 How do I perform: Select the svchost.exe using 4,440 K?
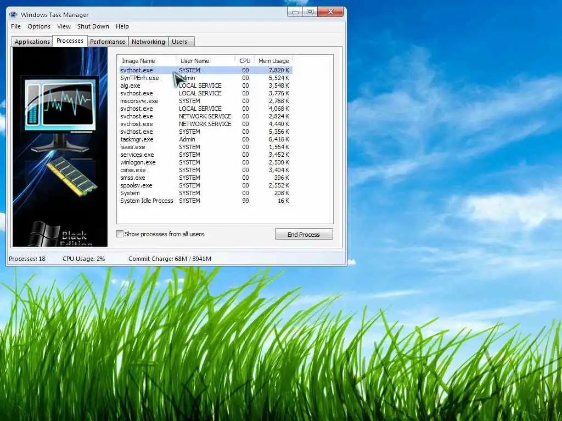[x=205, y=124]
